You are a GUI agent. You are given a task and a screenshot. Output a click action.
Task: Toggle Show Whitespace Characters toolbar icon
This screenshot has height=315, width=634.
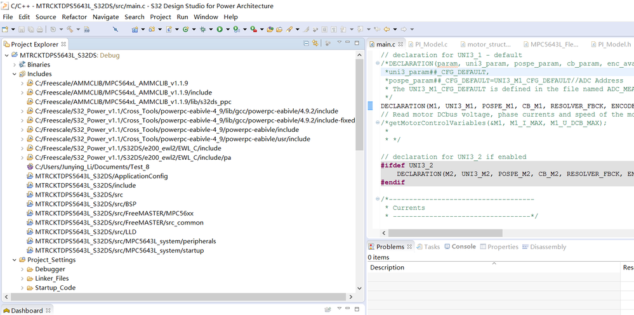pyautogui.click(x=333, y=29)
